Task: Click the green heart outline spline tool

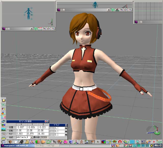Action: click(x=49, y=142)
